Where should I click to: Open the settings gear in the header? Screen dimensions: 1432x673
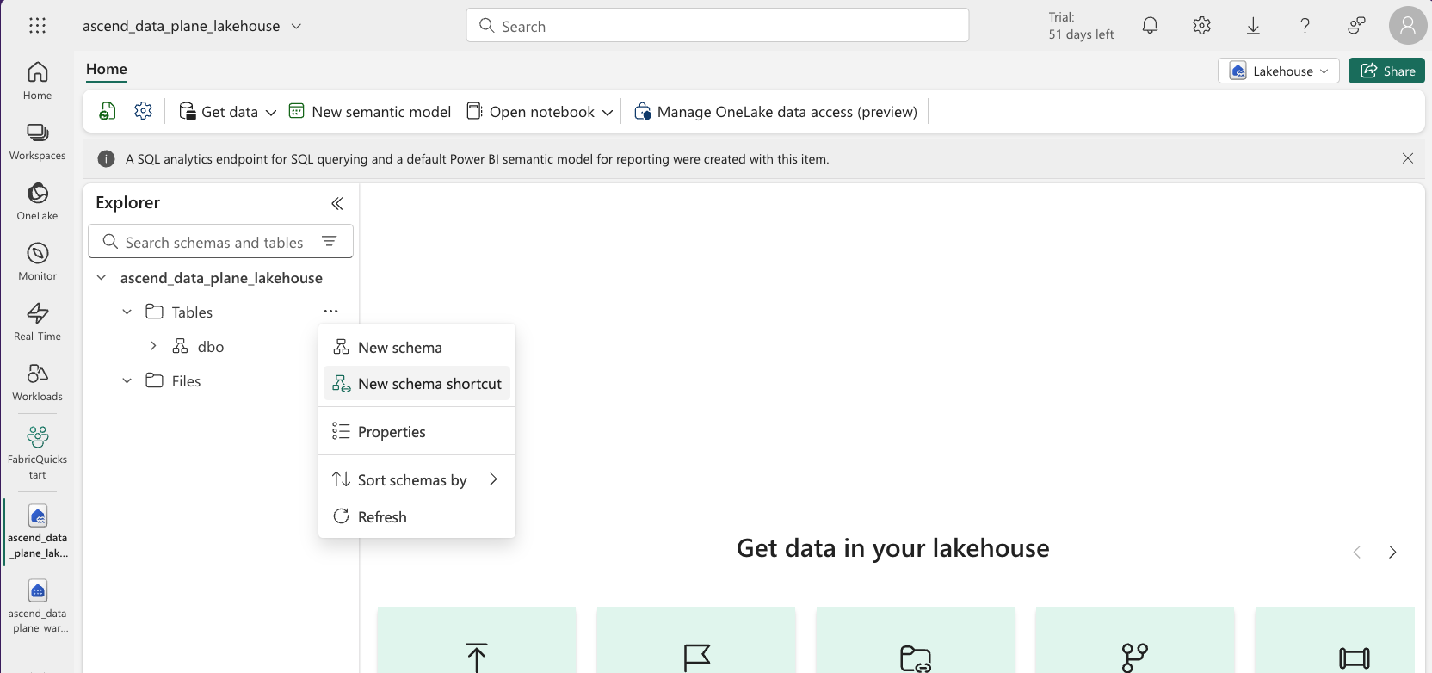pos(1201,26)
